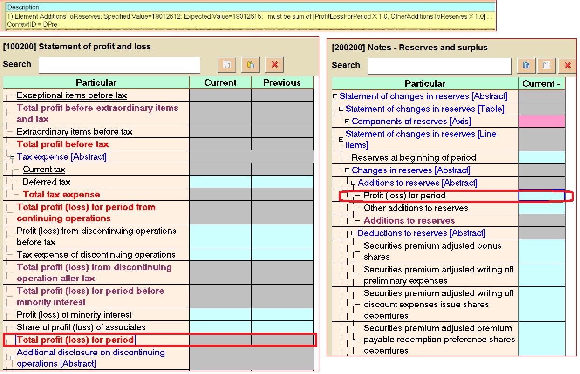The image size is (580, 374).
Task: Collapse the Deductions to reserves [Abstract] node
Action: tap(353, 233)
